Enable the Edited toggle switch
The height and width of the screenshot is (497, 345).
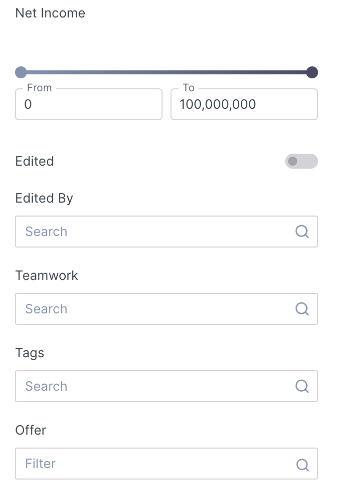[301, 161]
